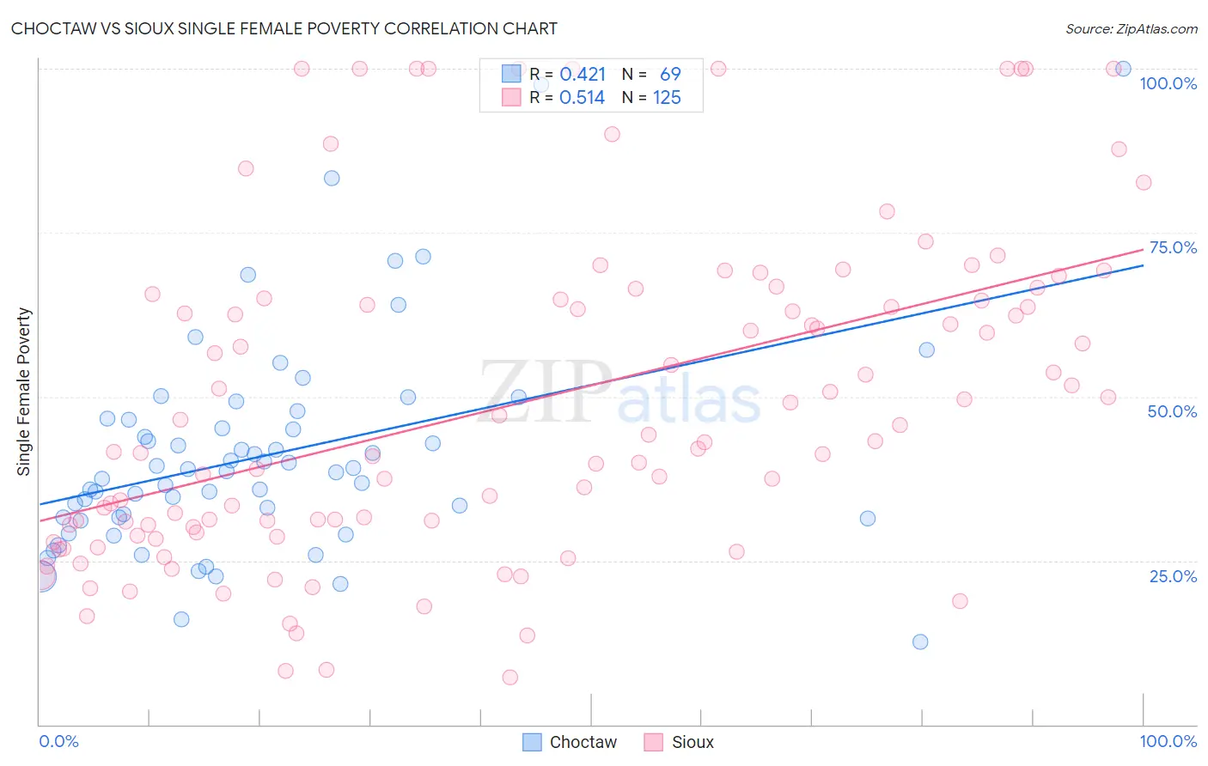
Task: Click the 25.0% y-axis tick label
Action: tap(1173, 576)
